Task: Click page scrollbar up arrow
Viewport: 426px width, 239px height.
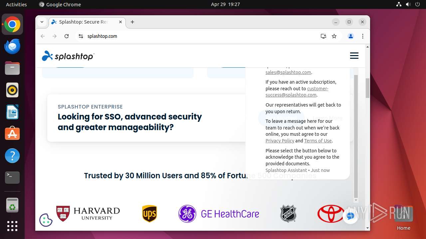Action: click(367, 47)
